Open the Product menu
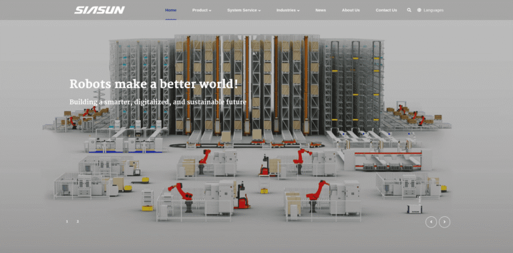 coord(200,10)
